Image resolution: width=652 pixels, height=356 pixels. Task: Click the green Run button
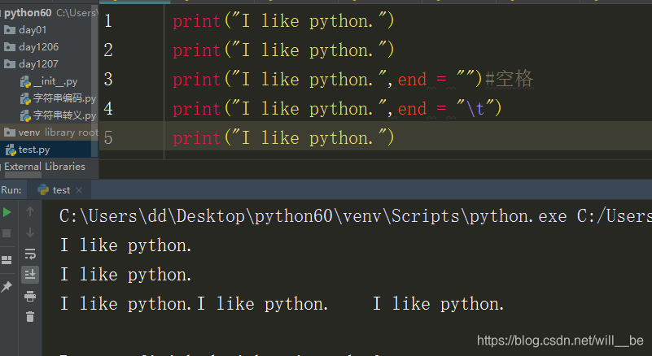(x=7, y=212)
